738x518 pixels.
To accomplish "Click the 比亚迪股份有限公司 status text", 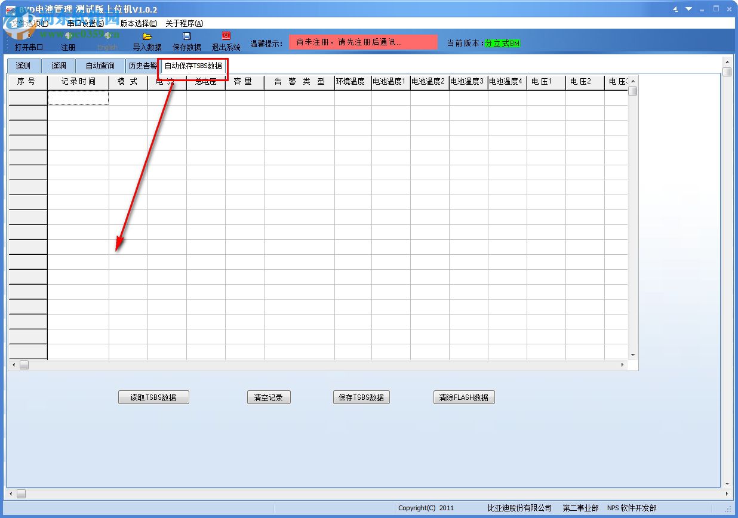I will 519,508.
